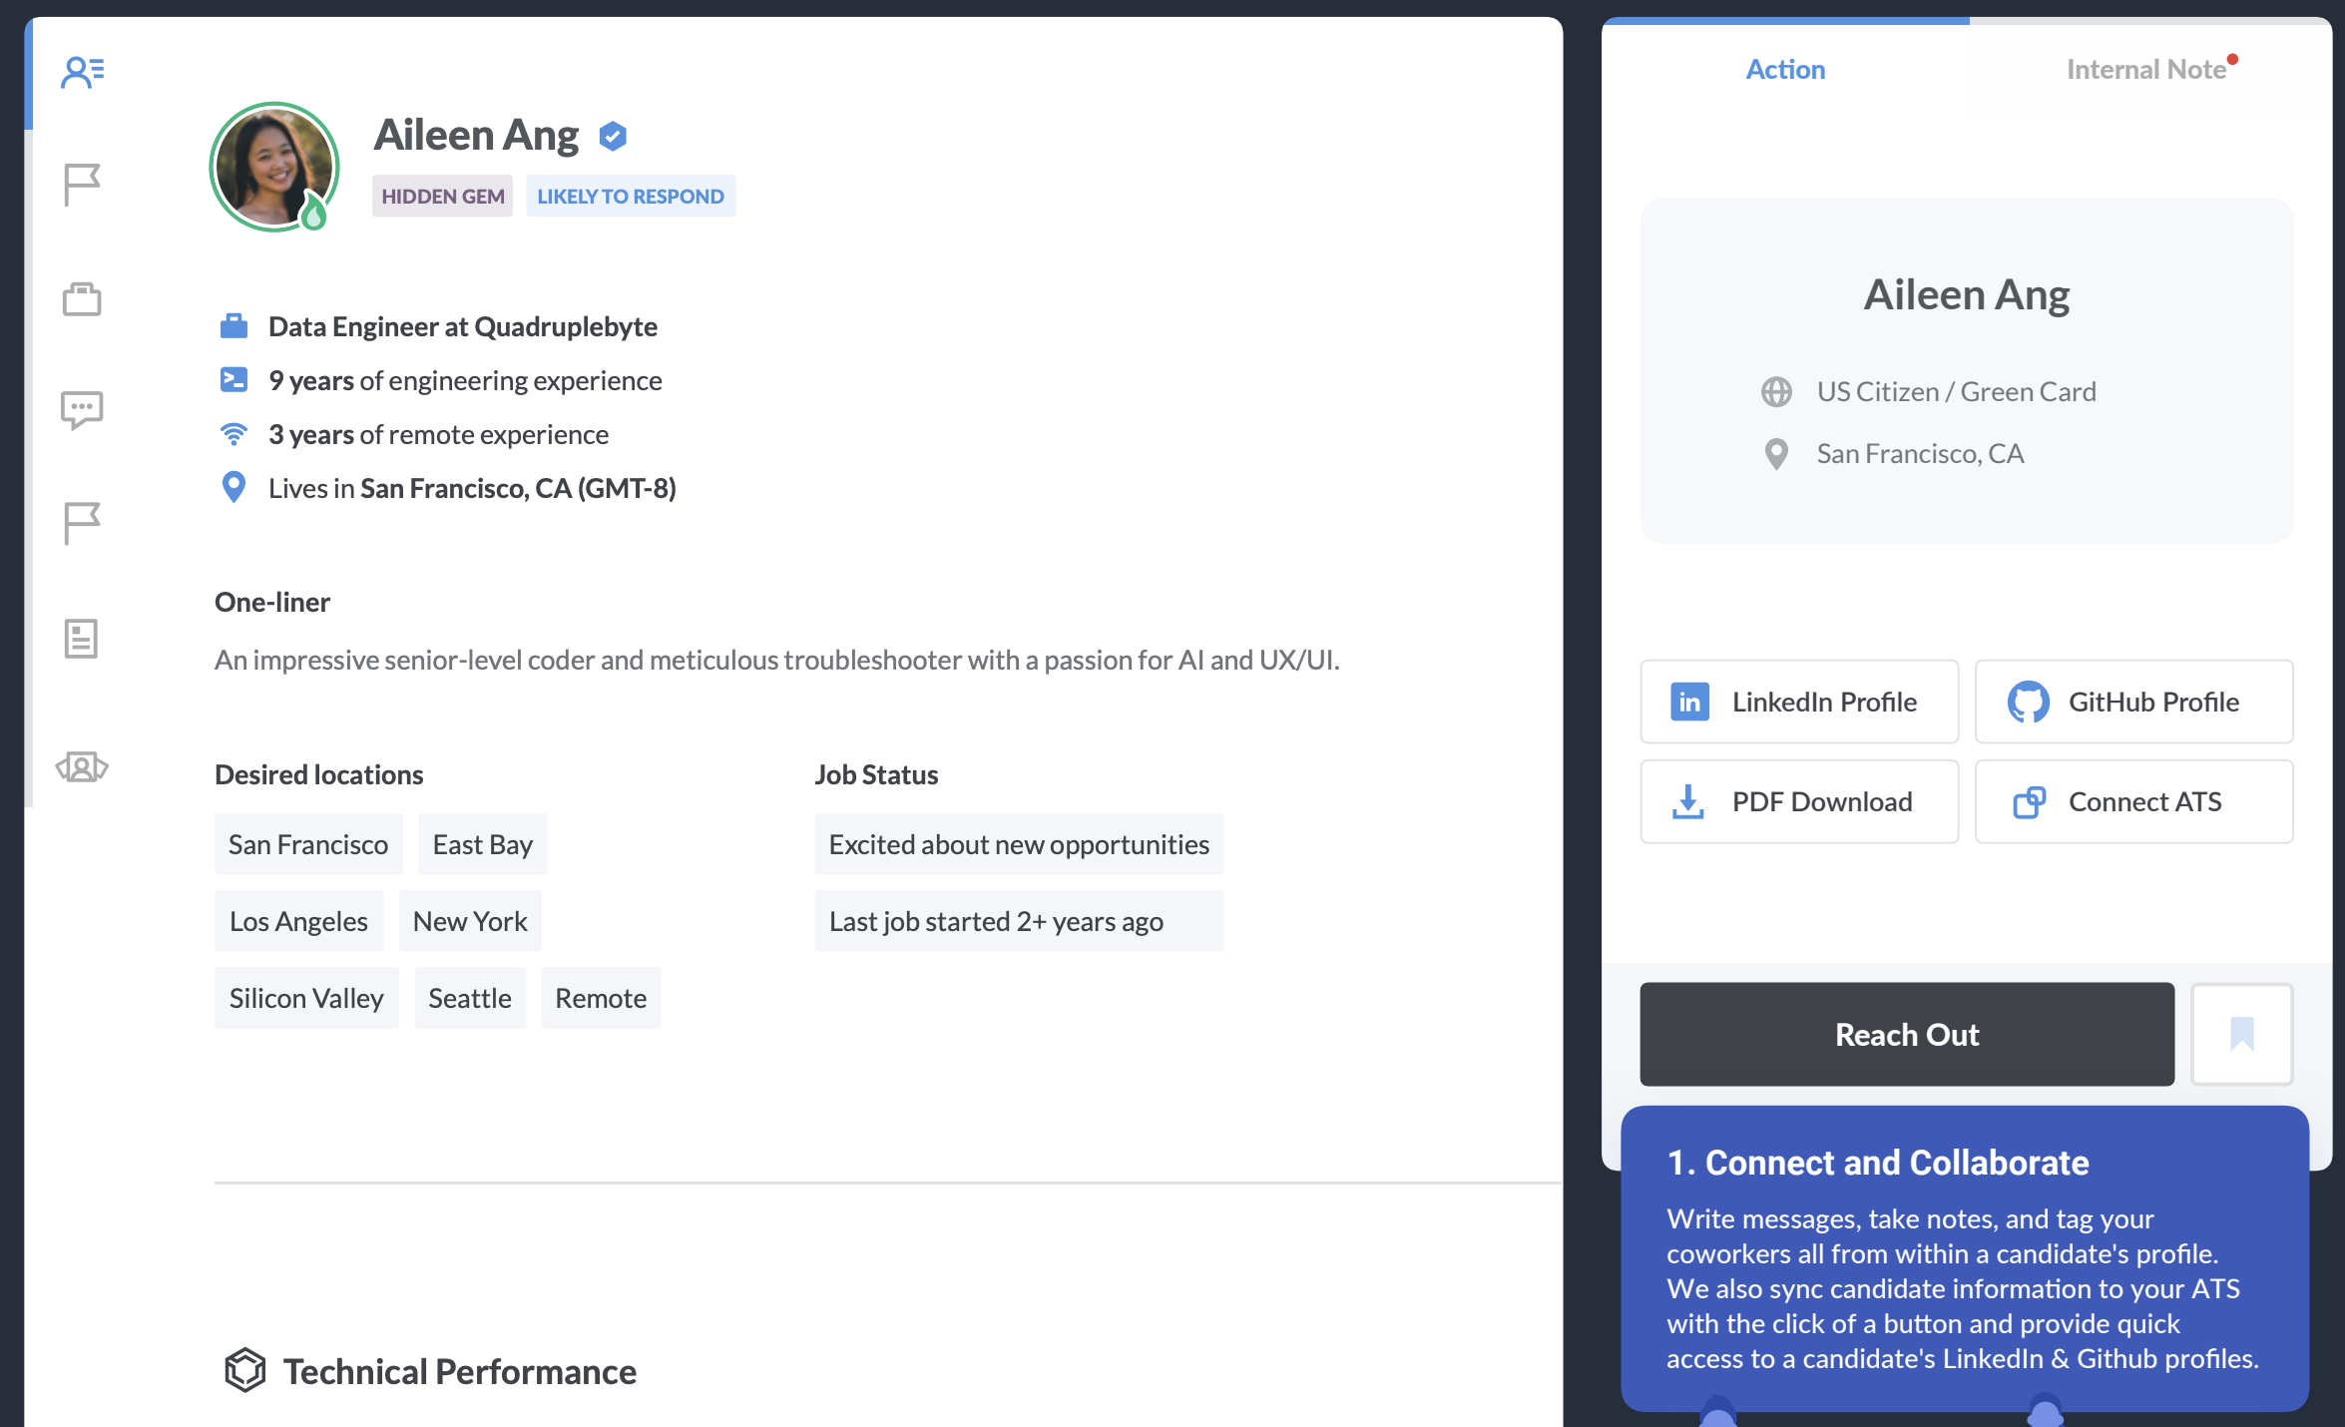The height and width of the screenshot is (1427, 2345).
Task: Click the lower flag icon in sidebar
Action: pos(82,523)
